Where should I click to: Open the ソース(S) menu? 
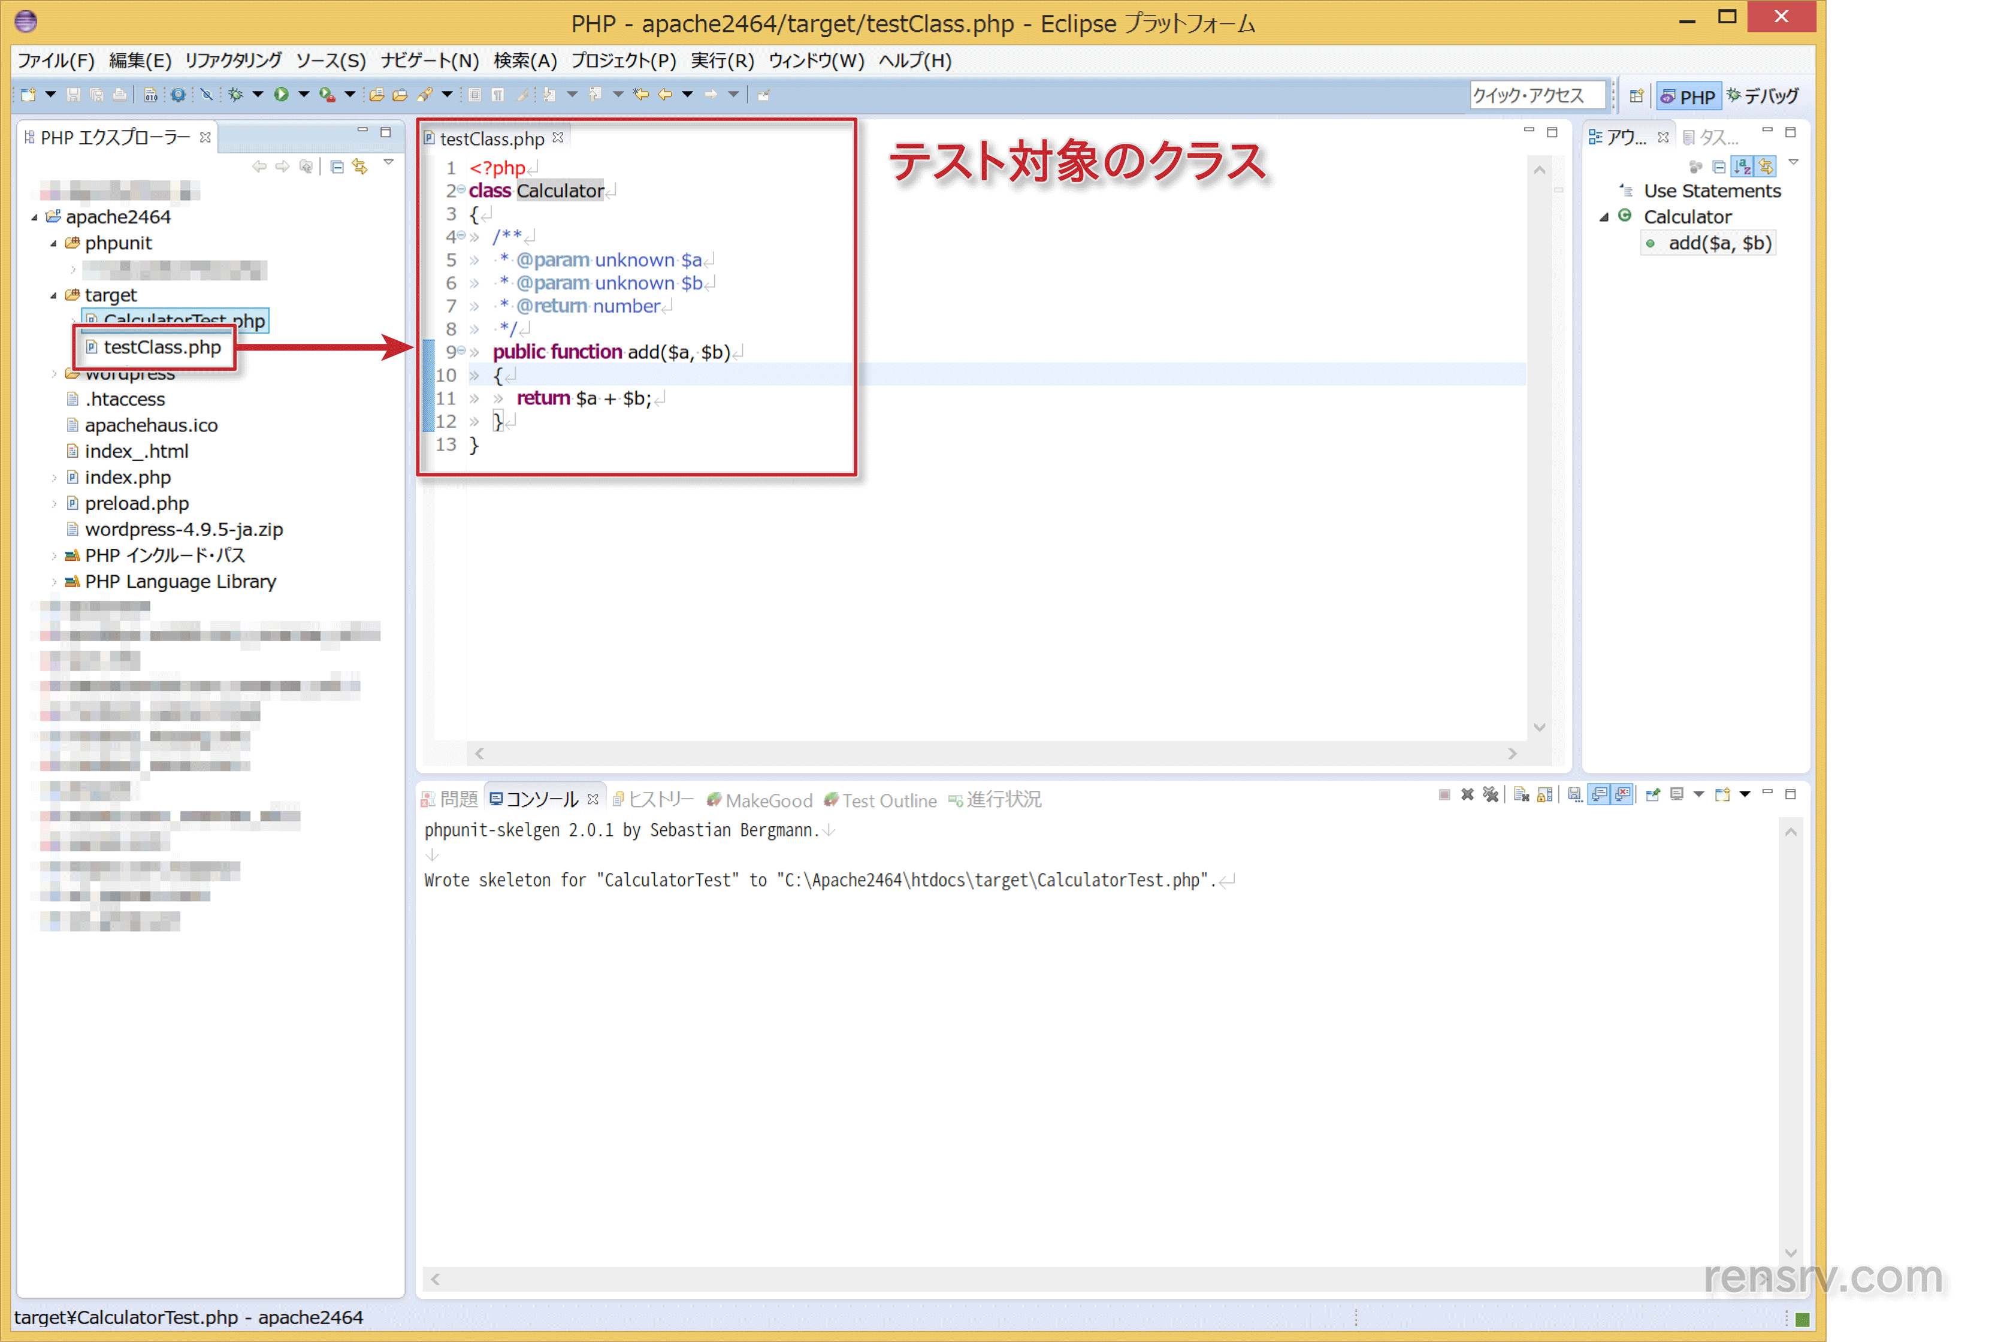[x=330, y=61]
